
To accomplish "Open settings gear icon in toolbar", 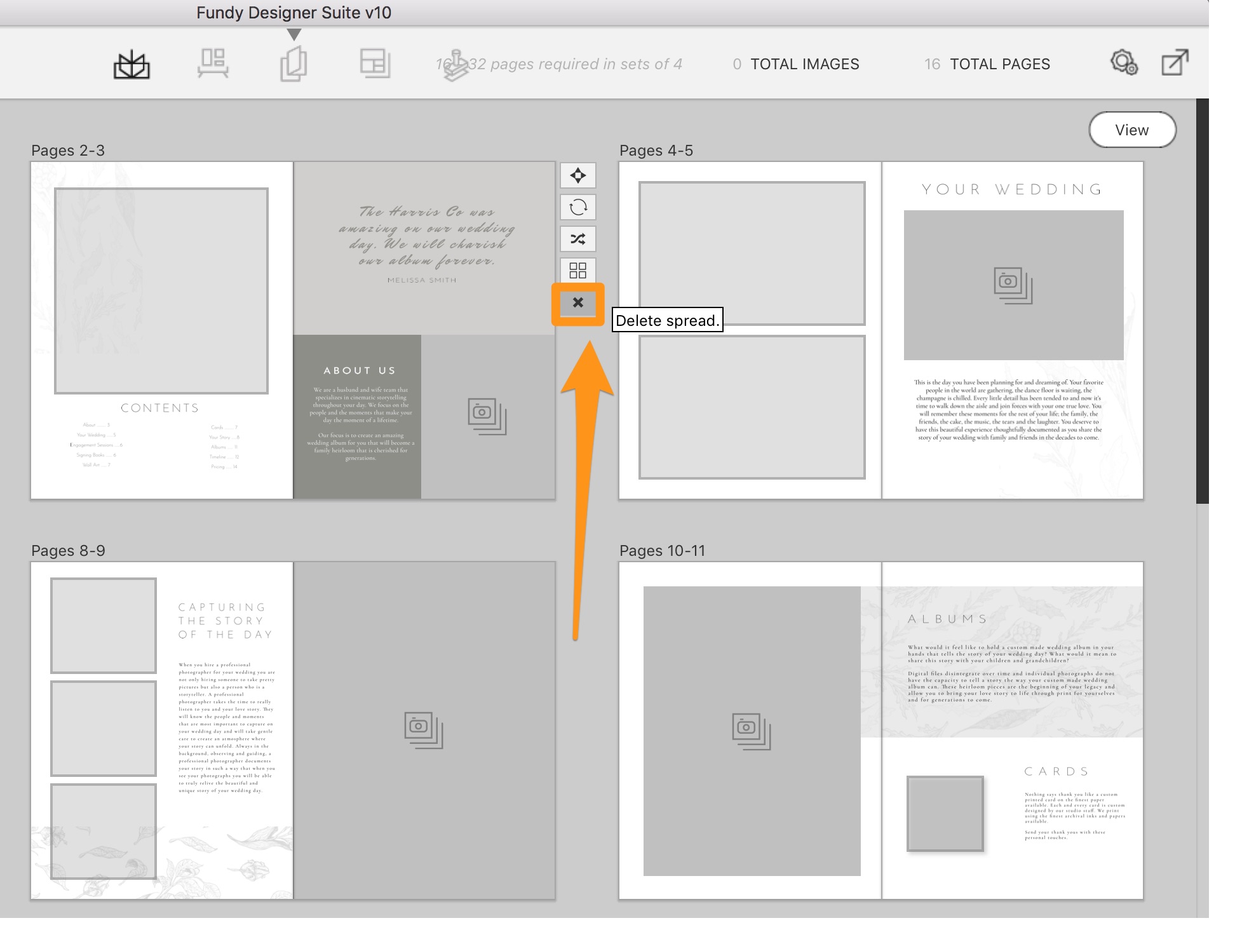I will (x=1125, y=62).
